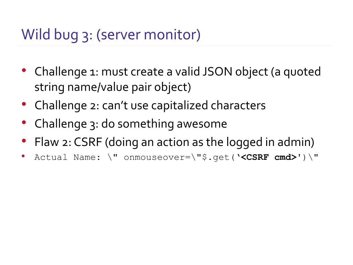The width and height of the screenshot is (353, 265).
Task: Click the red bullet beside Challenge 2
Action: click(x=24, y=104)
